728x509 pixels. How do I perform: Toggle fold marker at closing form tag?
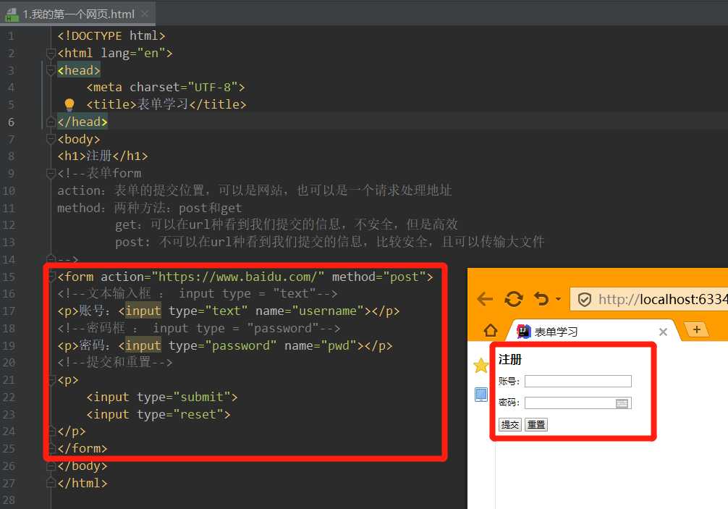pyautogui.click(x=52, y=449)
